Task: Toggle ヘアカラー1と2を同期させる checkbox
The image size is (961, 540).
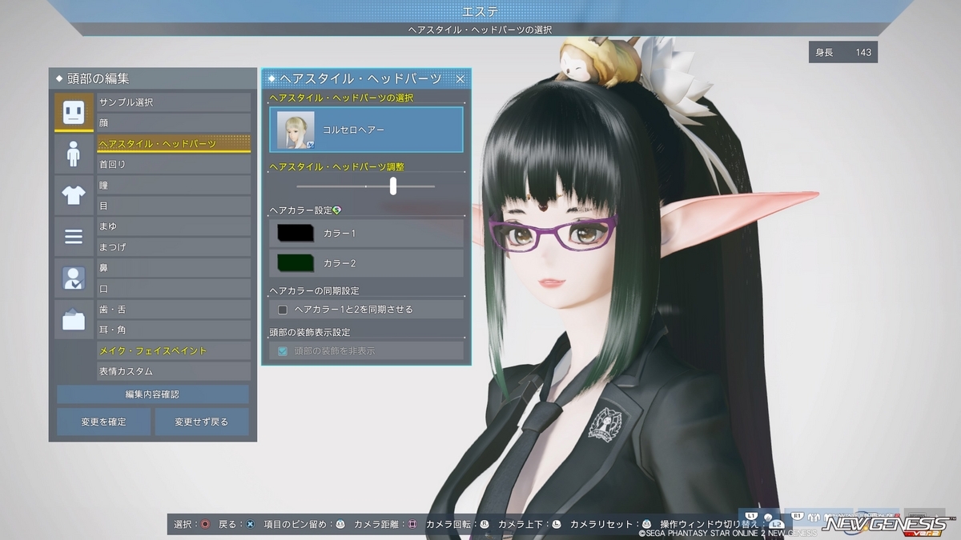Action: [x=282, y=310]
